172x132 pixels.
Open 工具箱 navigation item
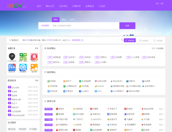click(x=102, y=6)
